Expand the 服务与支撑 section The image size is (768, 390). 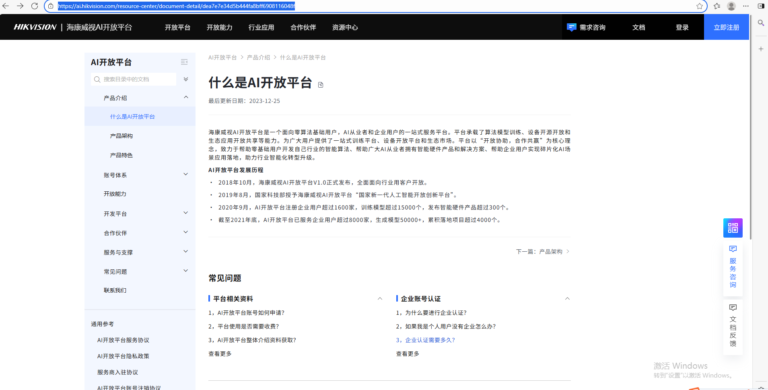tap(186, 252)
